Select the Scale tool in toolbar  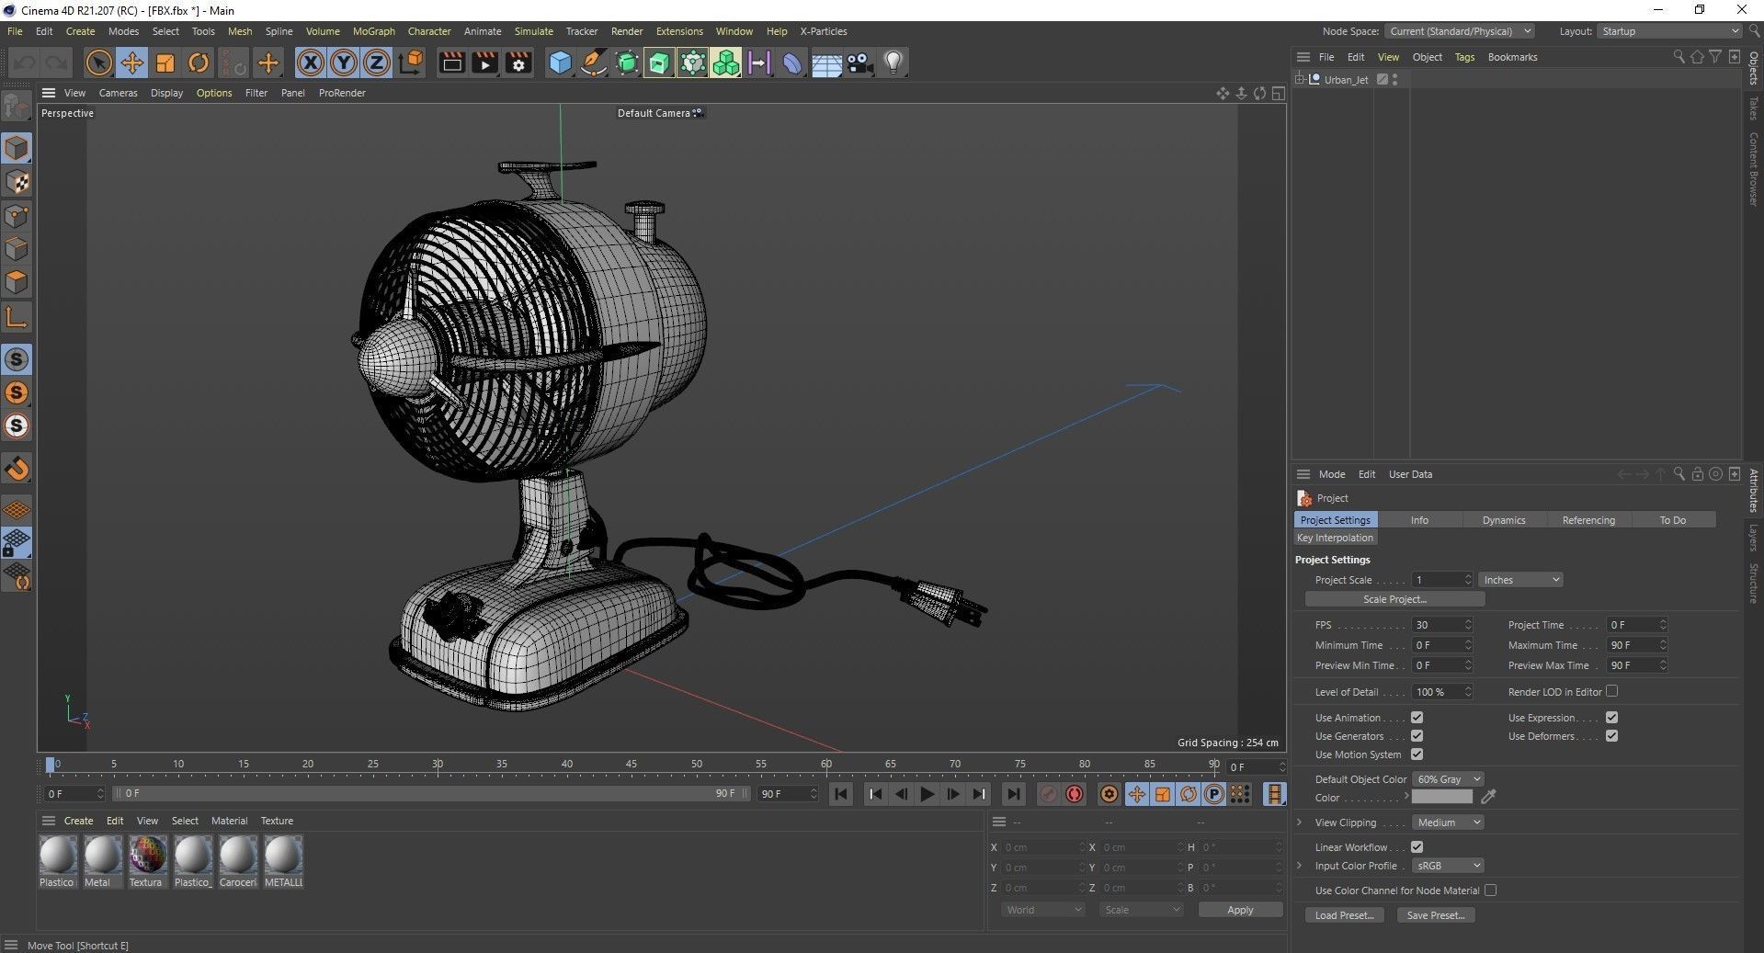tap(165, 62)
